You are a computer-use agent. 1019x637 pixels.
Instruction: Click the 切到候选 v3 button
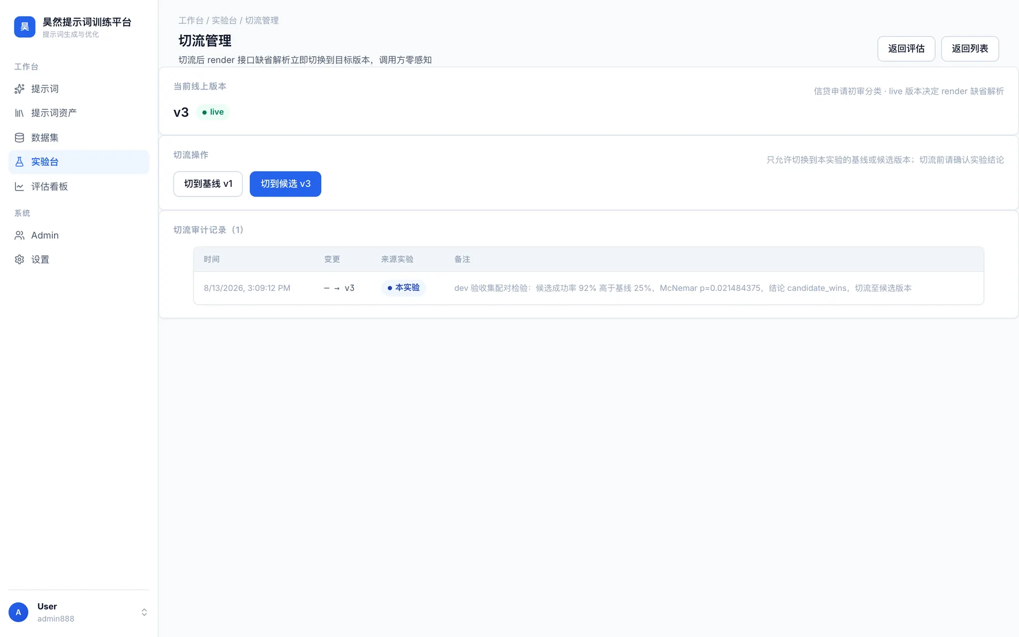tap(286, 184)
